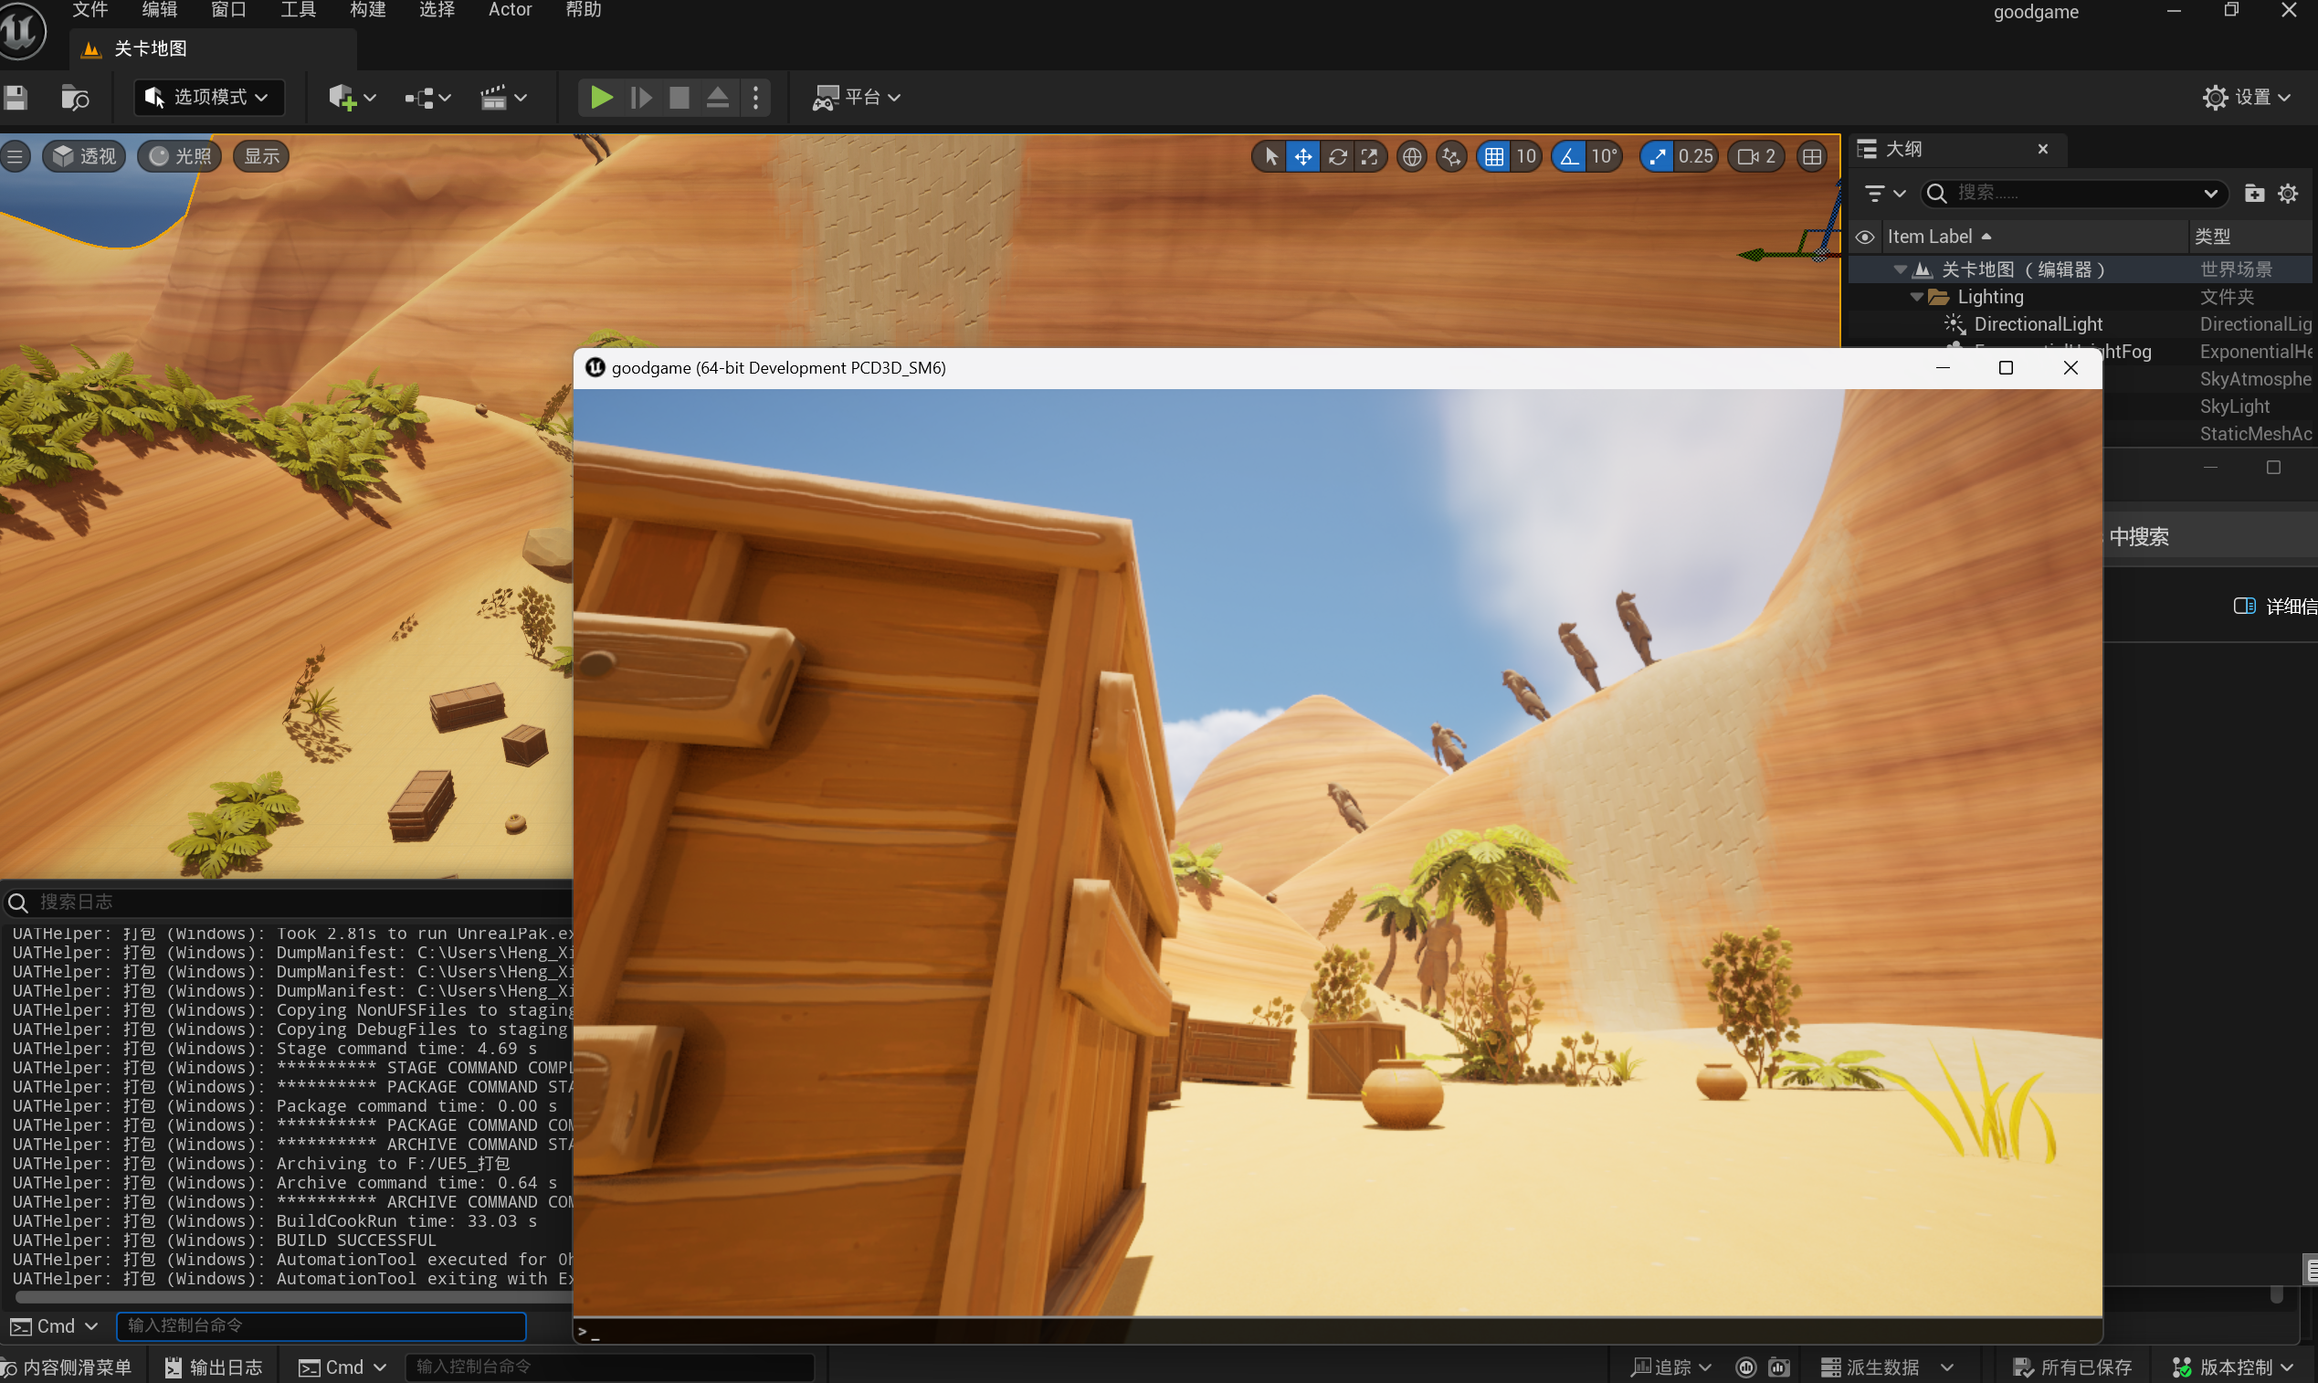Toggle scale snapping
The height and width of the screenshot is (1383, 2318).
point(1658,156)
